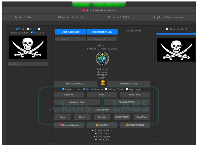Click the right pirate flag thumbnail

tap(176, 50)
